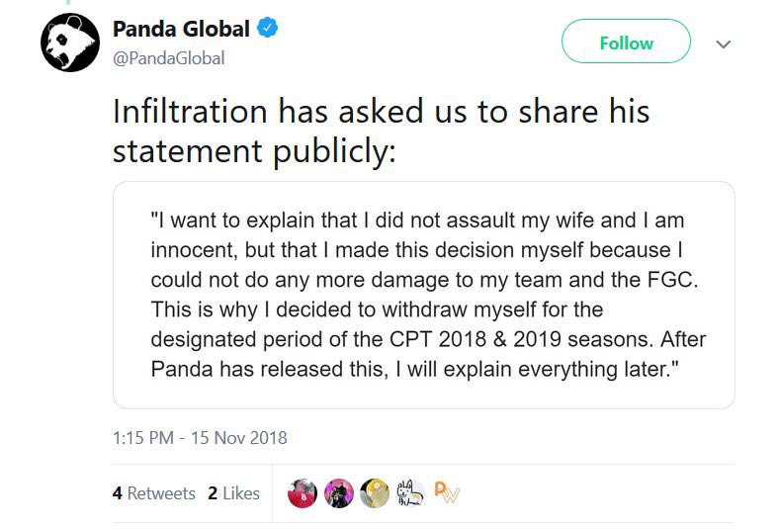View the 4 Retweets list
This screenshot has width=779, height=530.
(x=154, y=493)
